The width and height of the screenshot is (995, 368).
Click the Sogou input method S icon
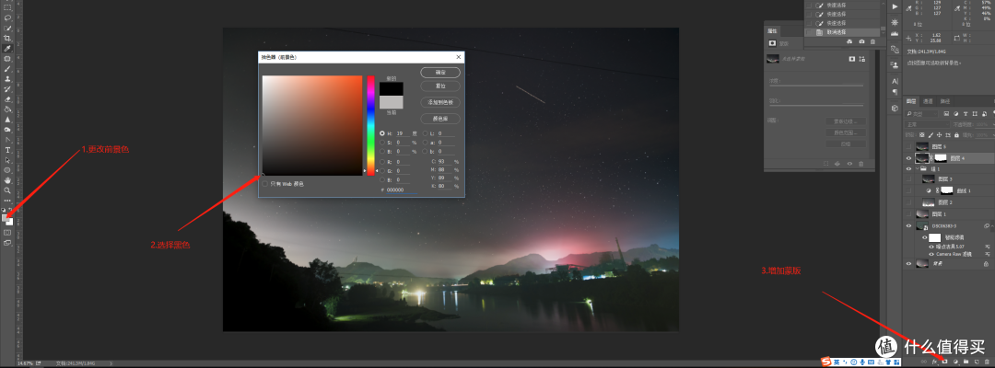[825, 361]
